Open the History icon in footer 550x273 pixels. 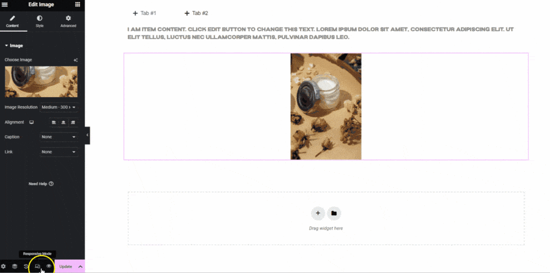(x=26, y=267)
